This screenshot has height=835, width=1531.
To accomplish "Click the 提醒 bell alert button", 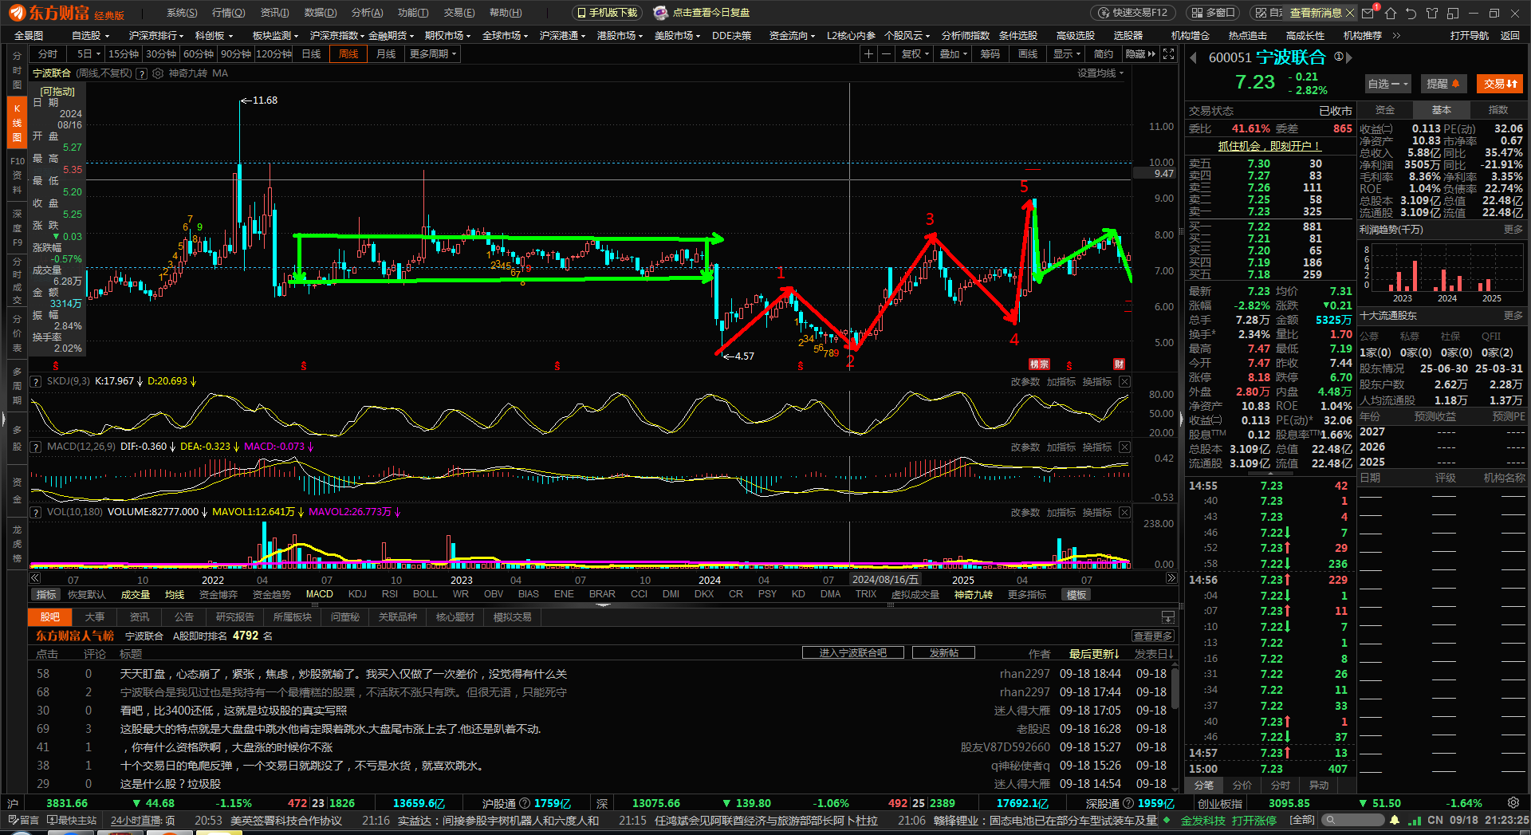I will [1443, 84].
